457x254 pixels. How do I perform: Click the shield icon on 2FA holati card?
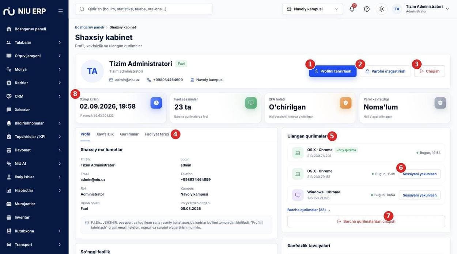click(345, 103)
